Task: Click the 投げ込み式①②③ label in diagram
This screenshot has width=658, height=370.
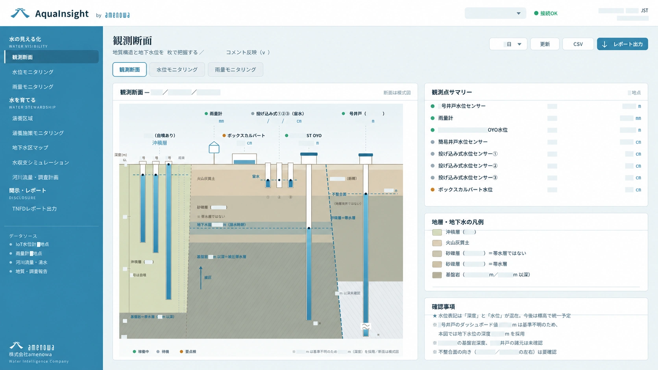Action: (x=280, y=114)
